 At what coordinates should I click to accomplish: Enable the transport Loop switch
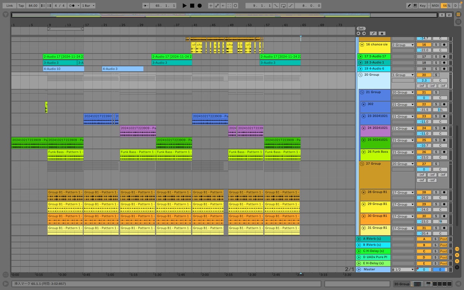[x=283, y=6]
